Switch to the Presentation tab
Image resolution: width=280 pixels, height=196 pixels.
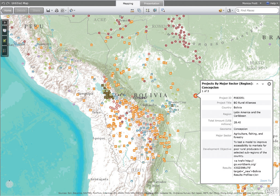pos(152,4)
